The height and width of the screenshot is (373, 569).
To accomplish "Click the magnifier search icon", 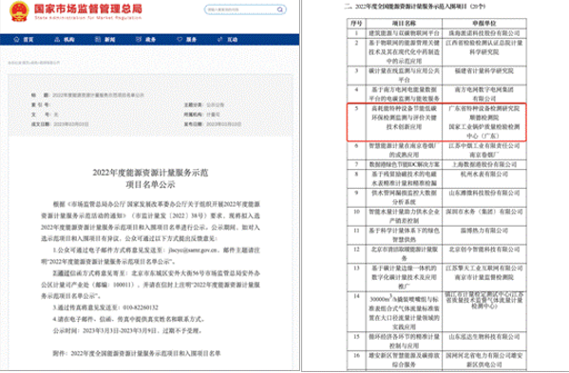I will tap(280, 9).
